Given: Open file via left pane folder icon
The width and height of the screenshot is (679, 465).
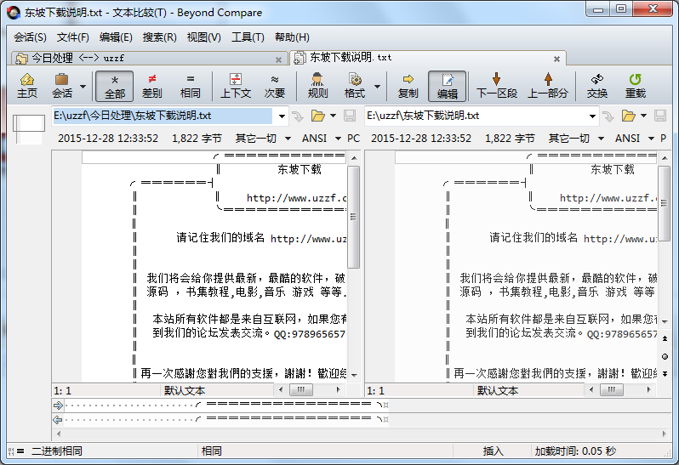Looking at the screenshot, I should (318, 116).
